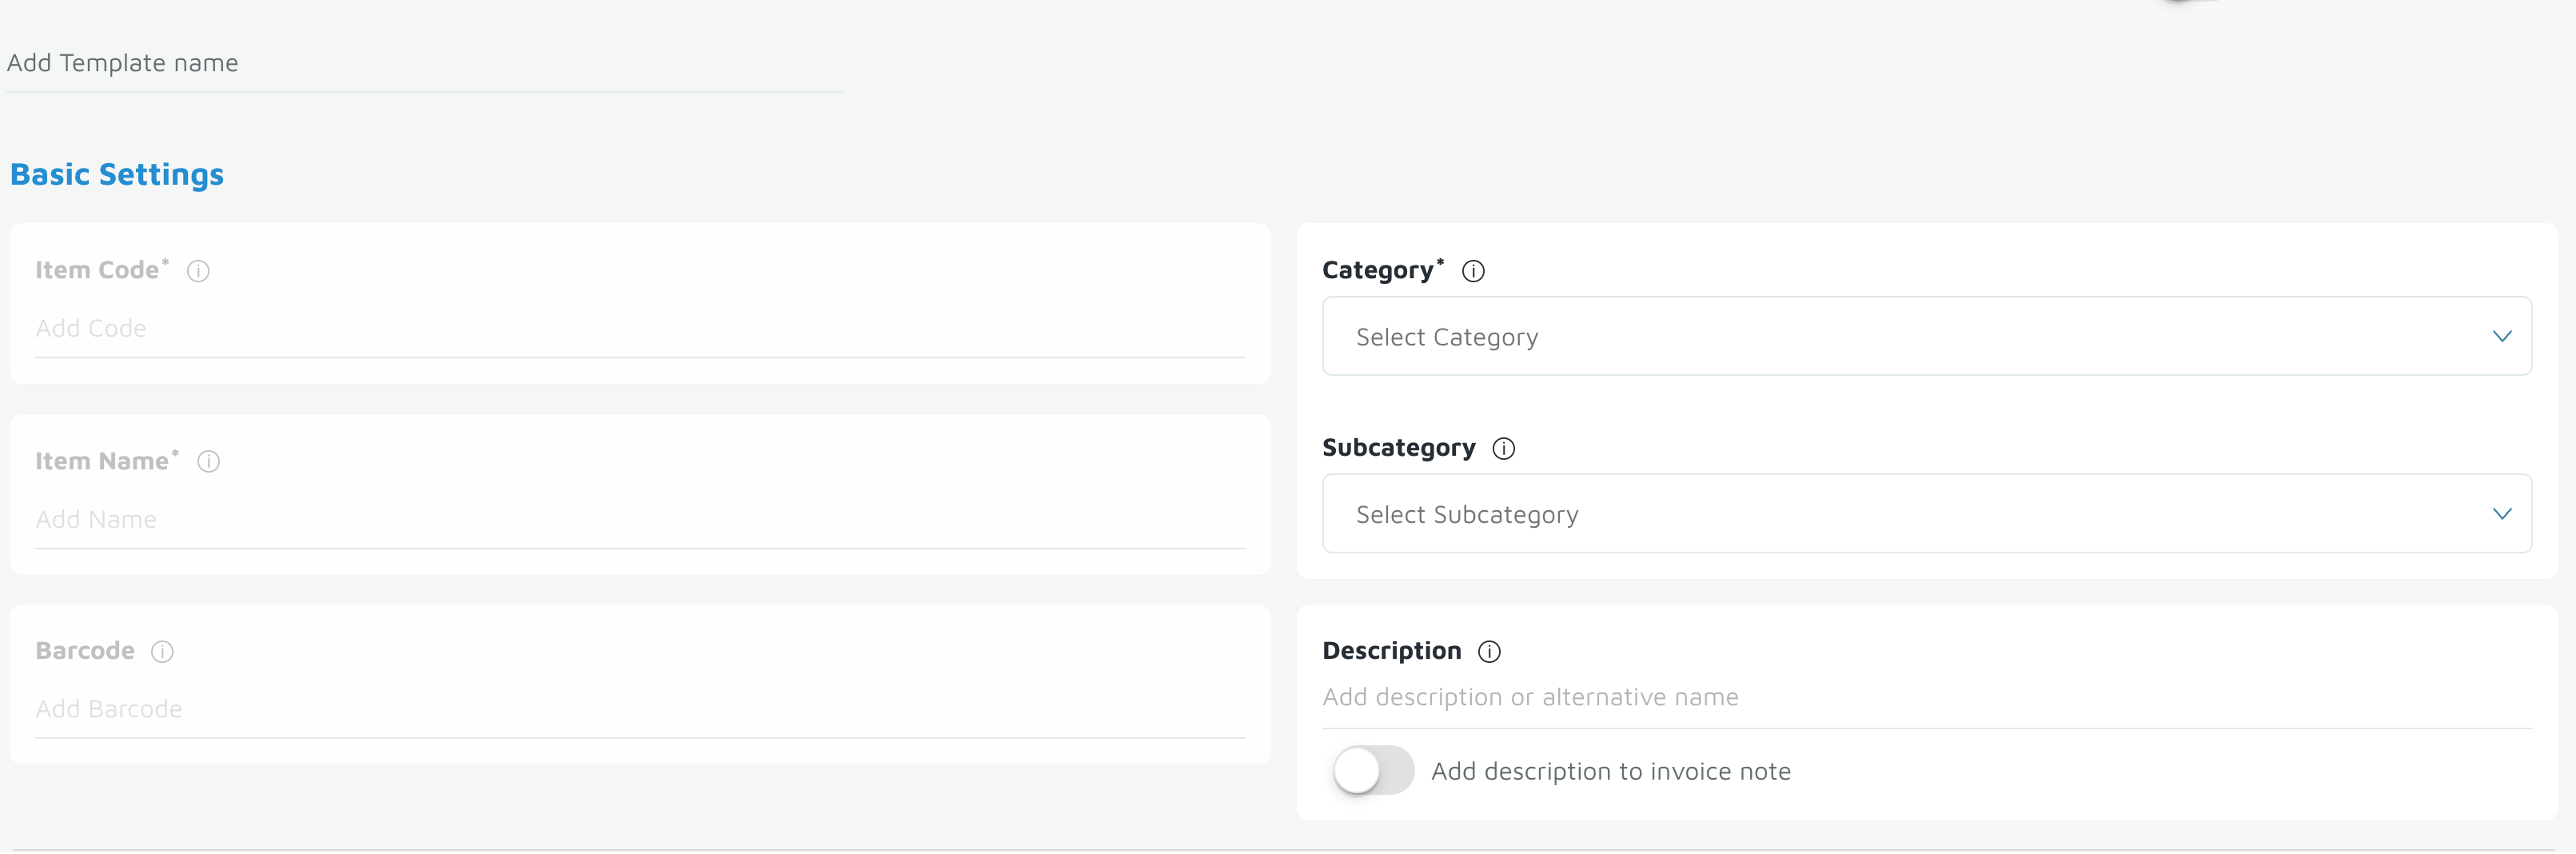Click the Subcategory info icon
2576x854 pixels.
pyautogui.click(x=1503, y=449)
